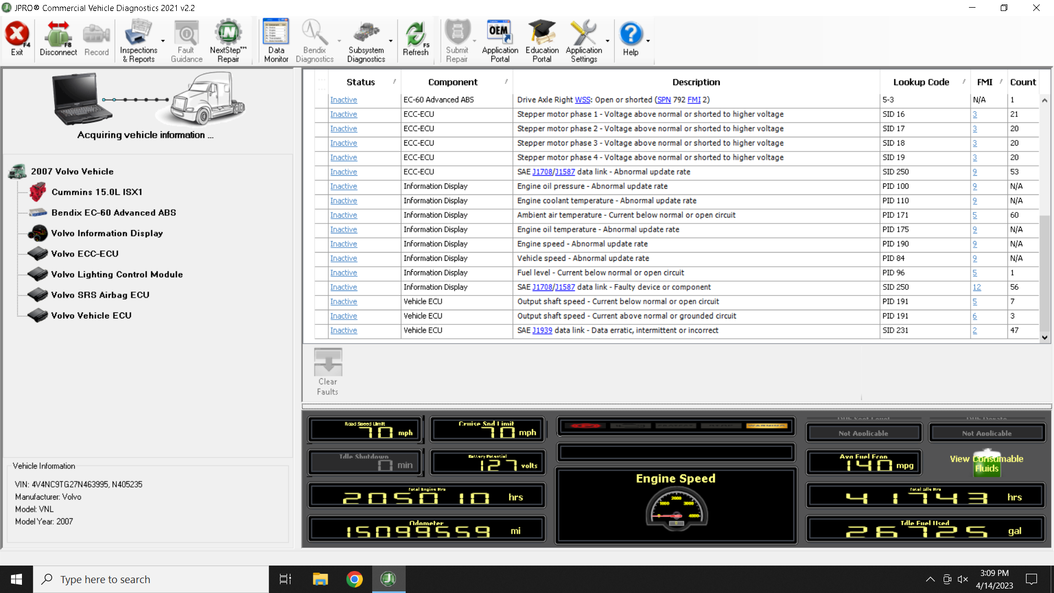Click the Odometer readout
Screen dimensions: 1054x593
click(x=427, y=529)
